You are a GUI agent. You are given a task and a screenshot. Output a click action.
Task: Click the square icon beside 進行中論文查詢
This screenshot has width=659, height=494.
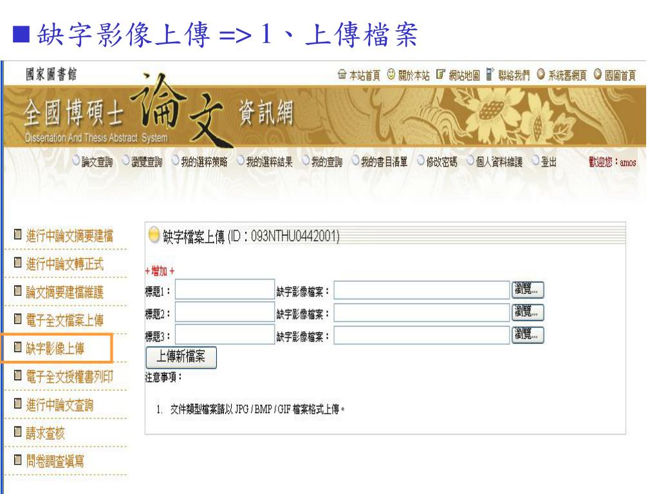17,403
